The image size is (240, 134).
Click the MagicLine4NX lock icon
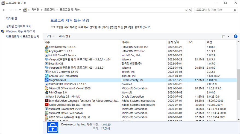coord(46,80)
